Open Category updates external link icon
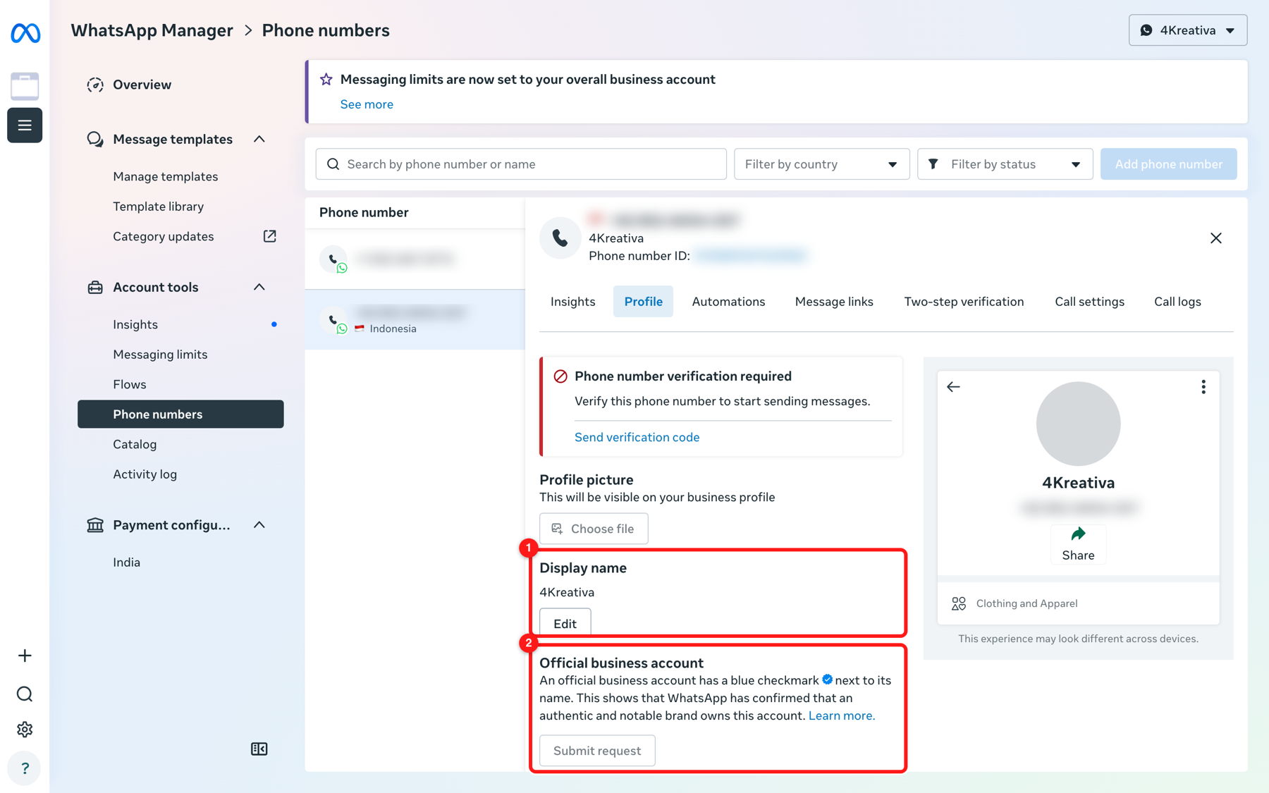 pyautogui.click(x=269, y=236)
